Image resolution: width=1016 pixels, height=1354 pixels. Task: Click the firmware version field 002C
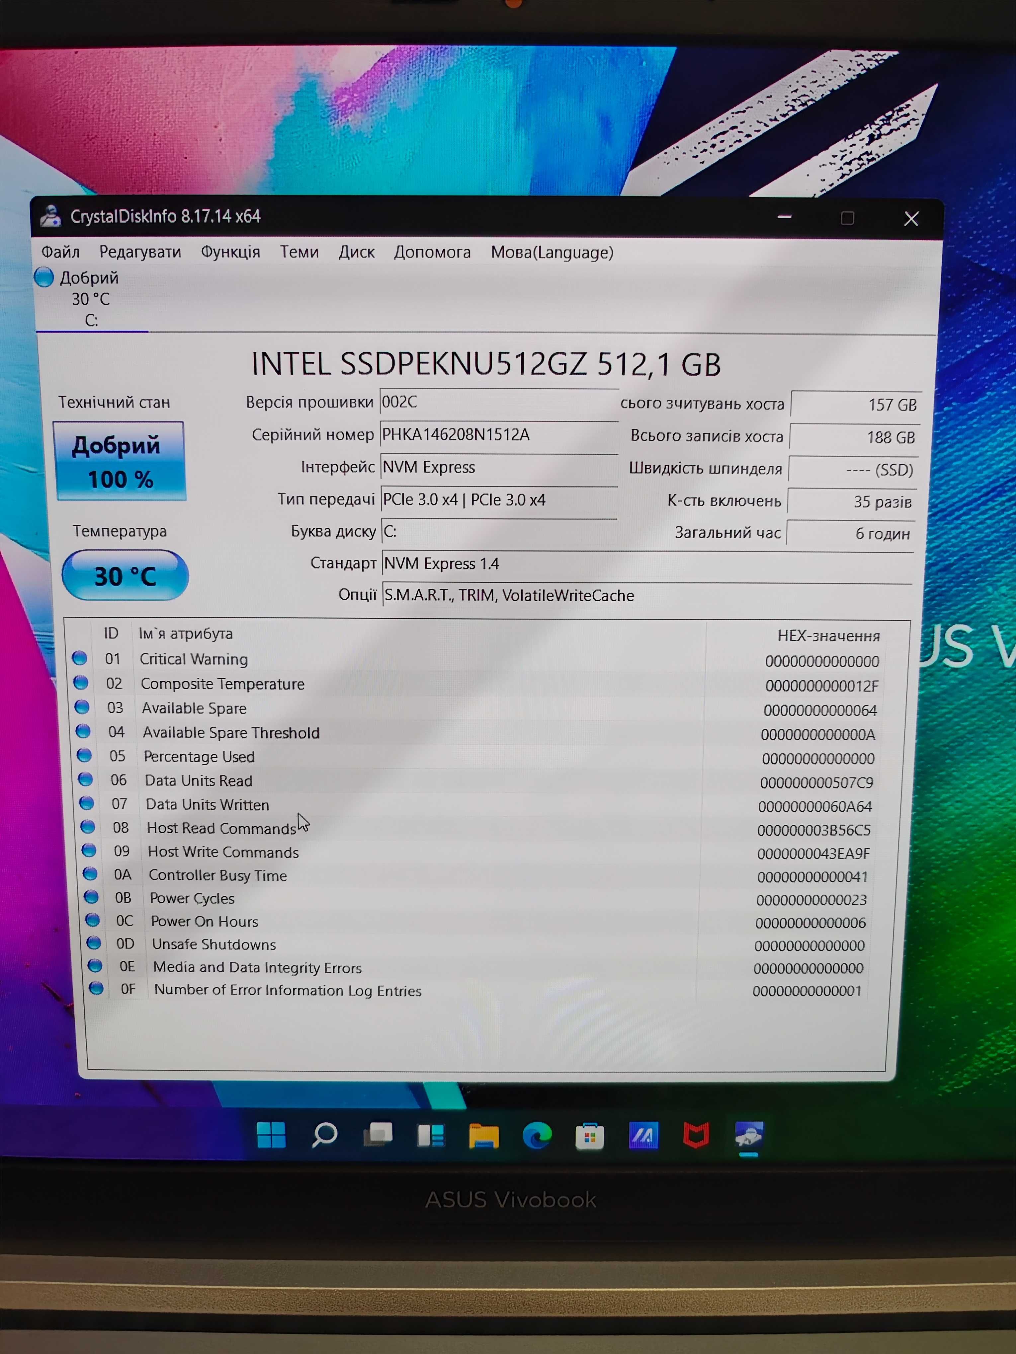tap(498, 402)
